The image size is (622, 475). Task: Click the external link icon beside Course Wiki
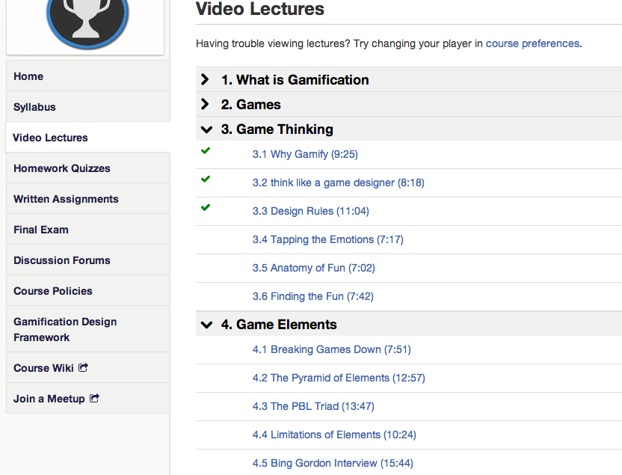tap(83, 367)
